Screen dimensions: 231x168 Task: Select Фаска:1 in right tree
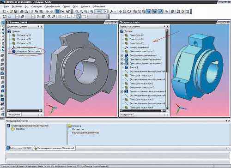(x=134, y=67)
